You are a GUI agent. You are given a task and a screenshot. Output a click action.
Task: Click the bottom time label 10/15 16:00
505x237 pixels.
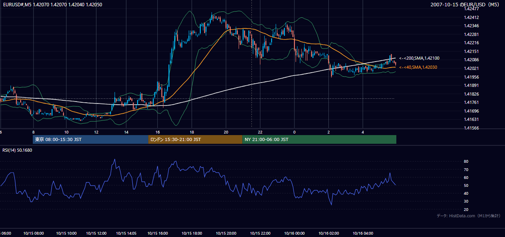pyautogui.click(x=157, y=233)
